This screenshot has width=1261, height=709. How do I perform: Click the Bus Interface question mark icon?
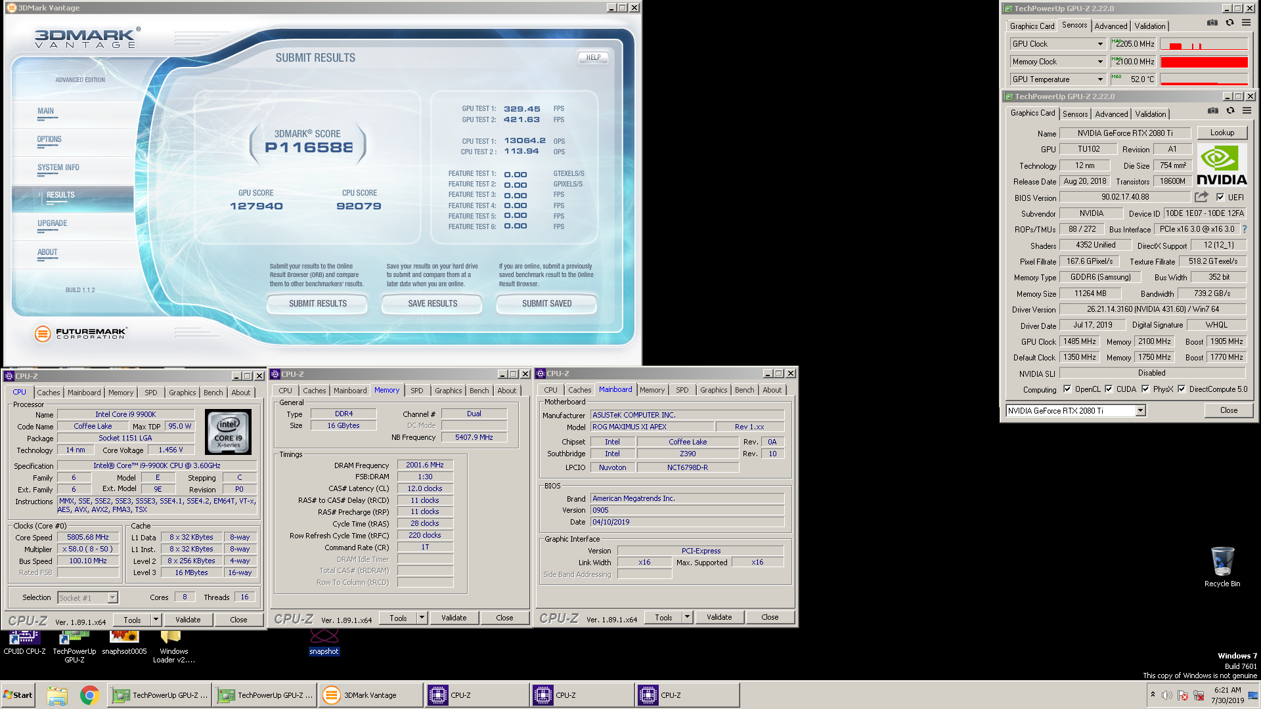[1244, 229]
